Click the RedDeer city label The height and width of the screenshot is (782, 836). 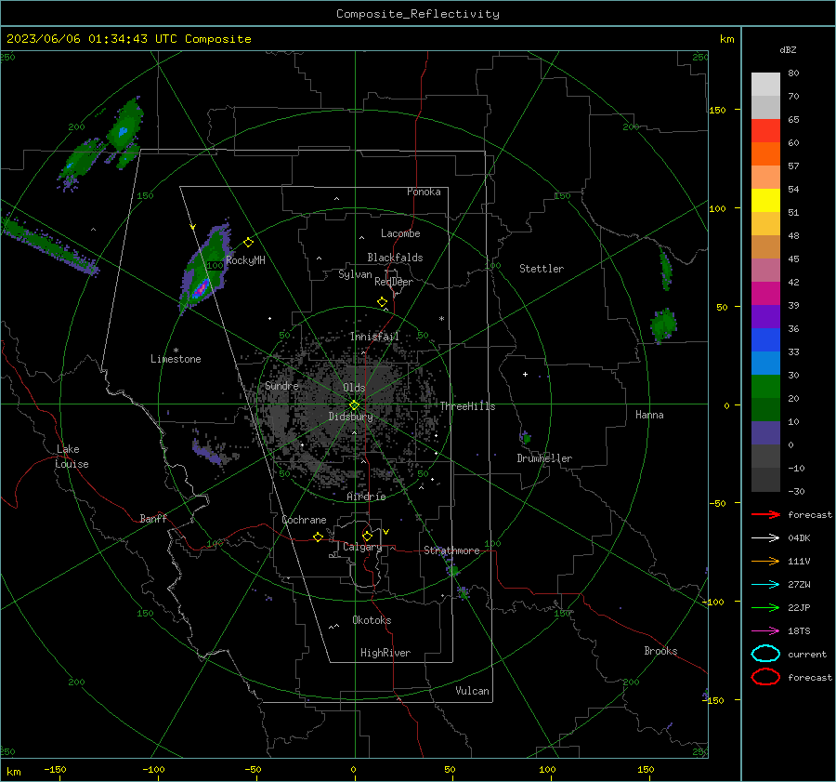(394, 282)
